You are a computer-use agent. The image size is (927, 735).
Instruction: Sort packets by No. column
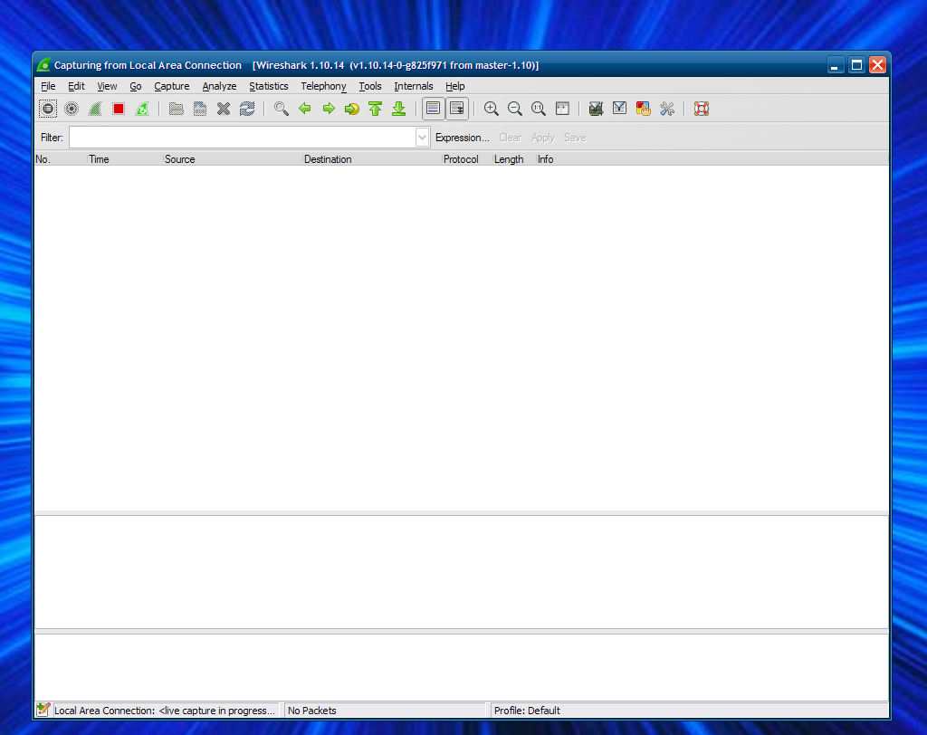61,159
